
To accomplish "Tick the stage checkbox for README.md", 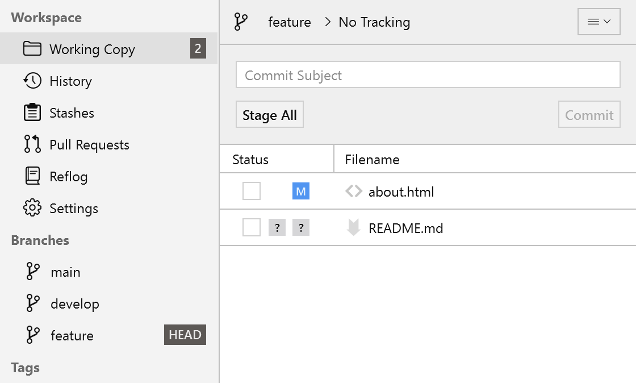I will [252, 228].
